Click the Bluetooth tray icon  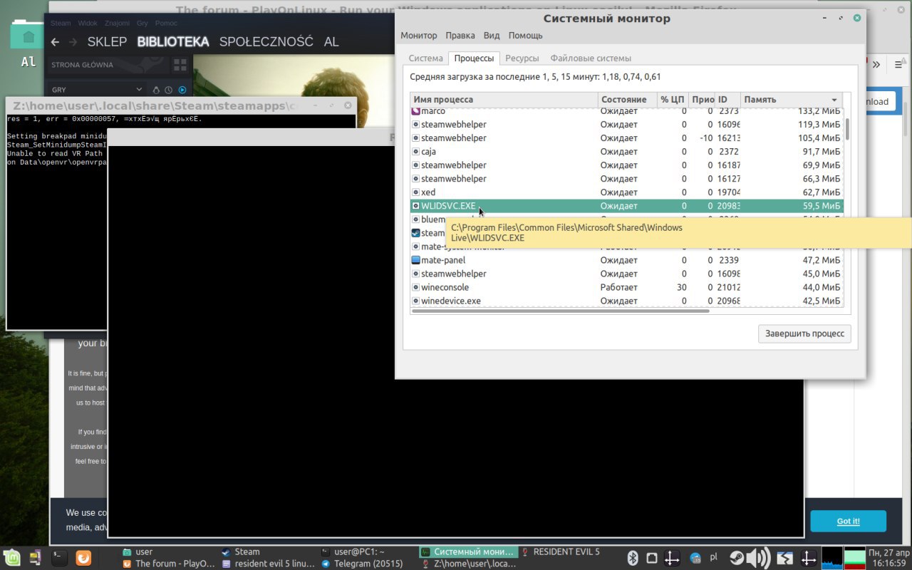(x=631, y=557)
